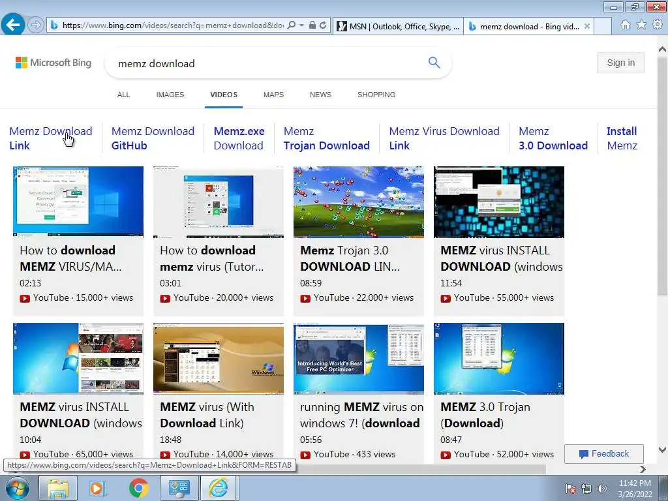This screenshot has height=501, width=668.
Task: Click the Memz 3.0 Download suggestion
Action: 553,138
